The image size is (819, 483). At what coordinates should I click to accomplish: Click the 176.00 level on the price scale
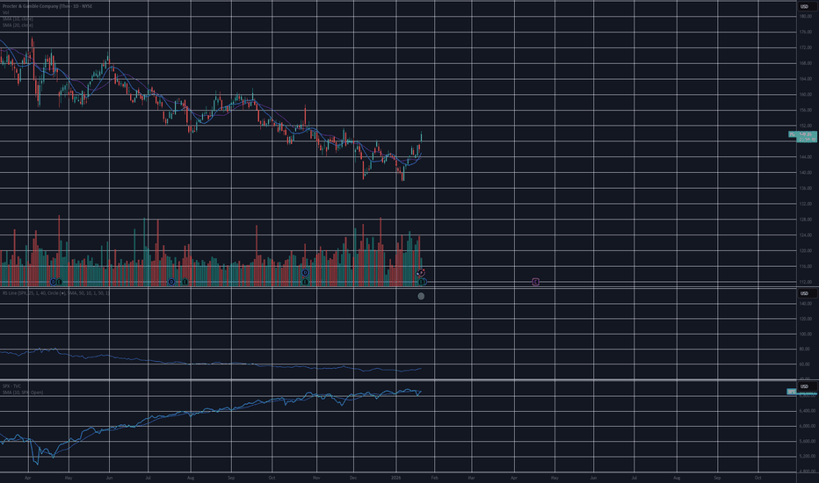[804, 32]
